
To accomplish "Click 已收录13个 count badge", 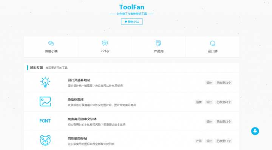I will tap(224, 122).
